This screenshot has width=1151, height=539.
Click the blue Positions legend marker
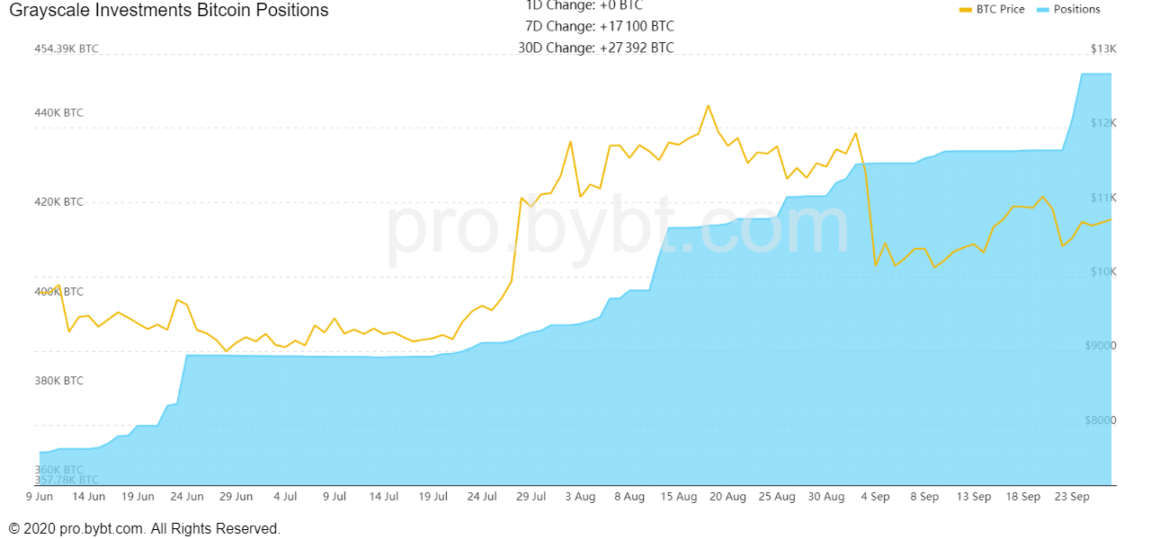pos(1043,9)
